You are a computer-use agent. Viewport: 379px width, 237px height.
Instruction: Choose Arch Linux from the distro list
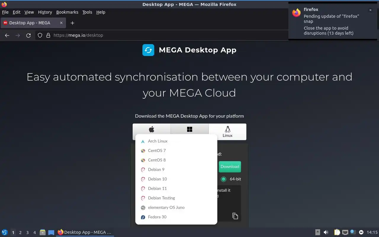click(x=176, y=141)
